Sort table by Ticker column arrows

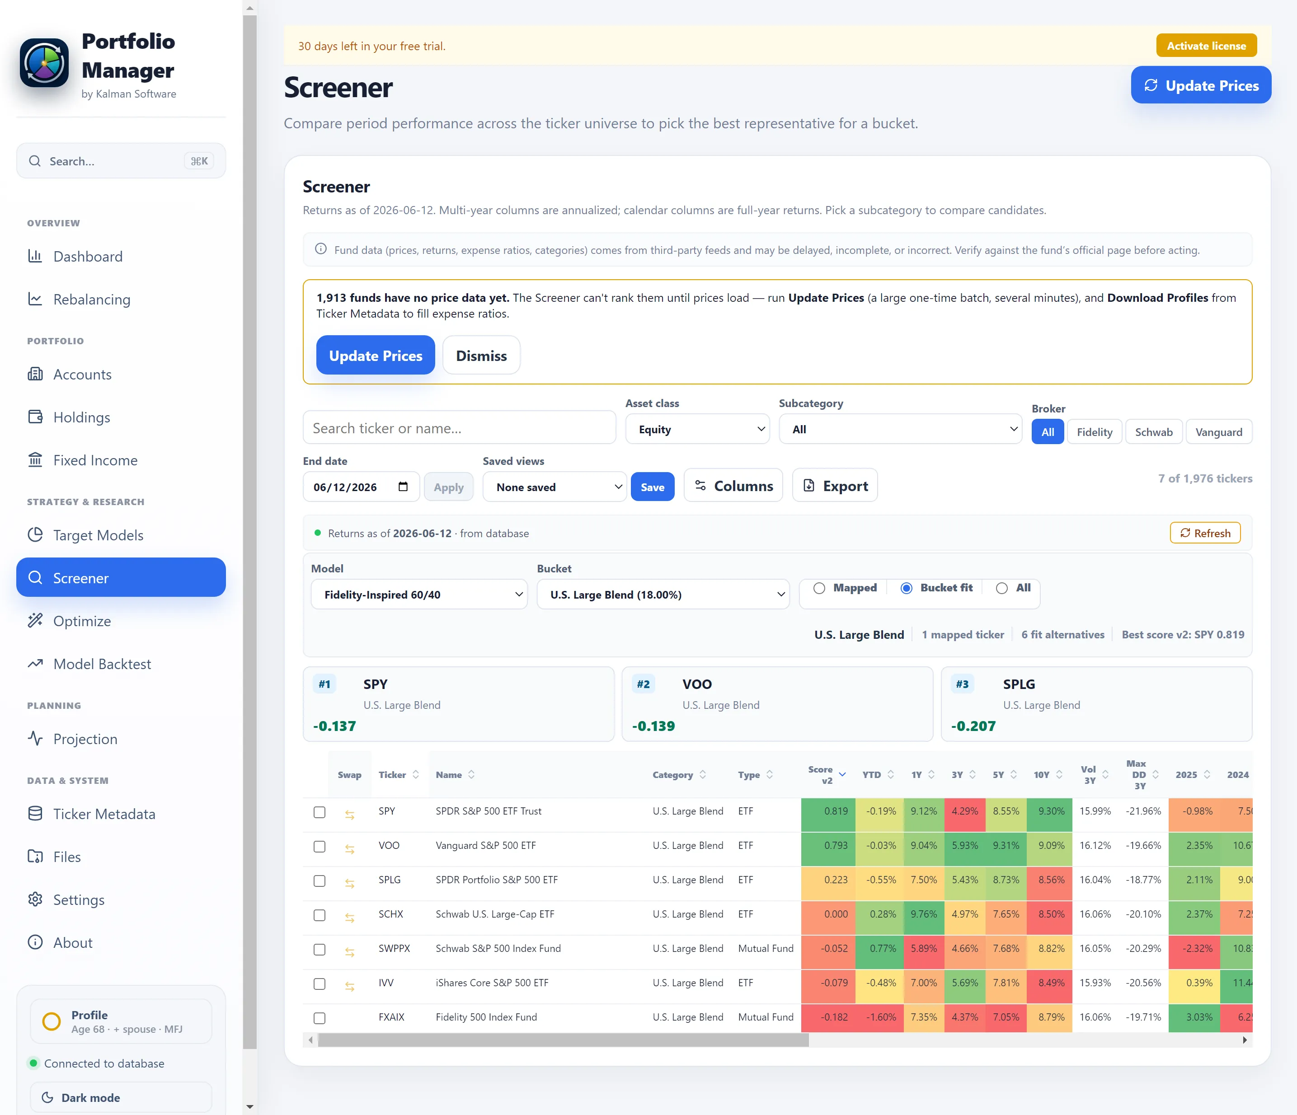[416, 775]
